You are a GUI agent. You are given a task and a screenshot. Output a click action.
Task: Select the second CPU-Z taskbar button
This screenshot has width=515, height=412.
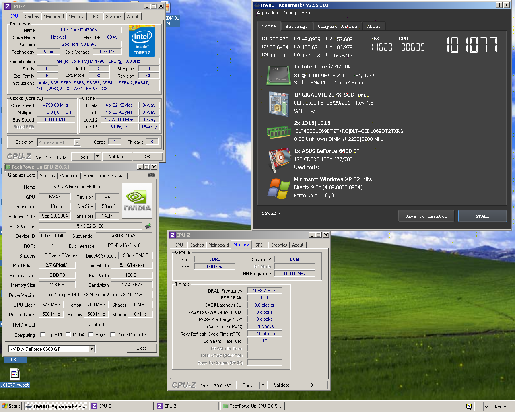pyautogui.click(x=187, y=406)
